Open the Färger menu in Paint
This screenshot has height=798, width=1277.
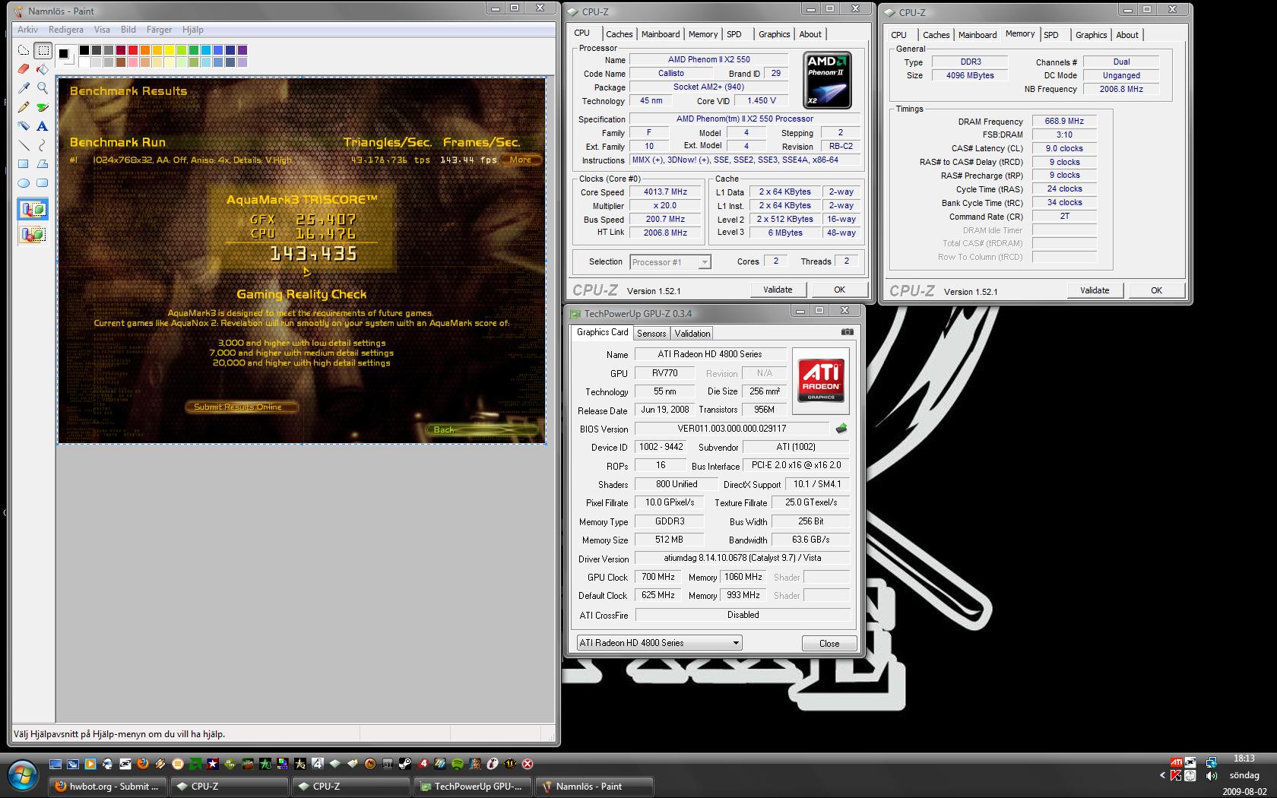(x=159, y=30)
